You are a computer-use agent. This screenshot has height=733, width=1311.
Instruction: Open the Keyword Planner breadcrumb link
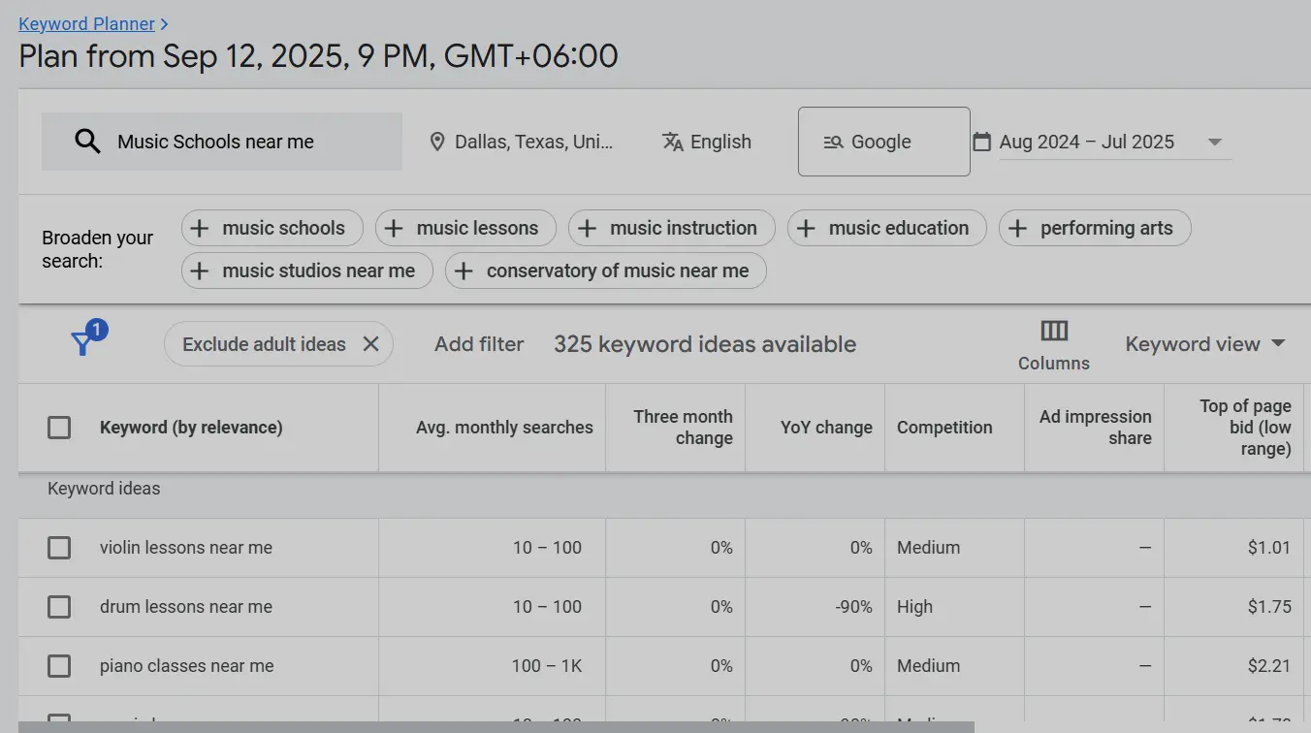pos(86,23)
